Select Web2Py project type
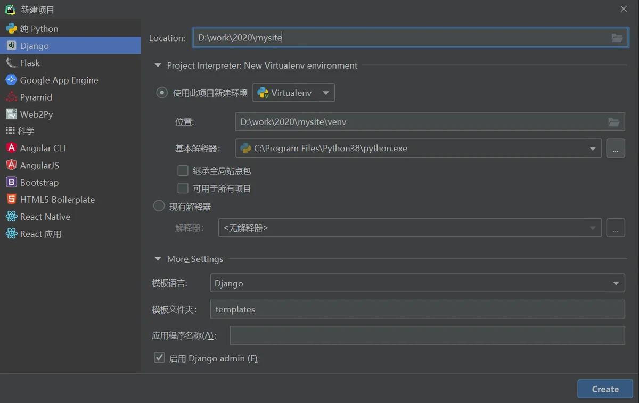 (70, 114)
